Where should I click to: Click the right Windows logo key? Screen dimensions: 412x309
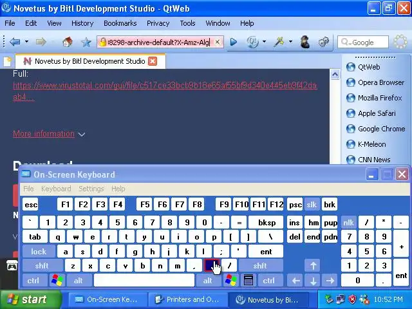coord(231,281)
